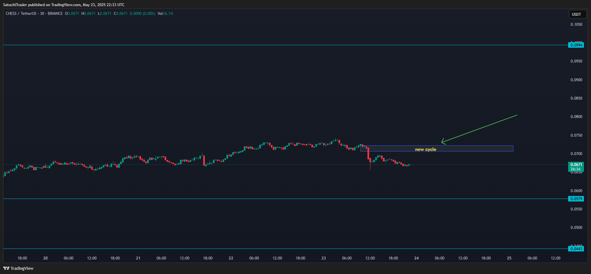This screenshot has height=274, width=591.
Task: Click the SatochiTrader published header text
Action: pos(64,5)
